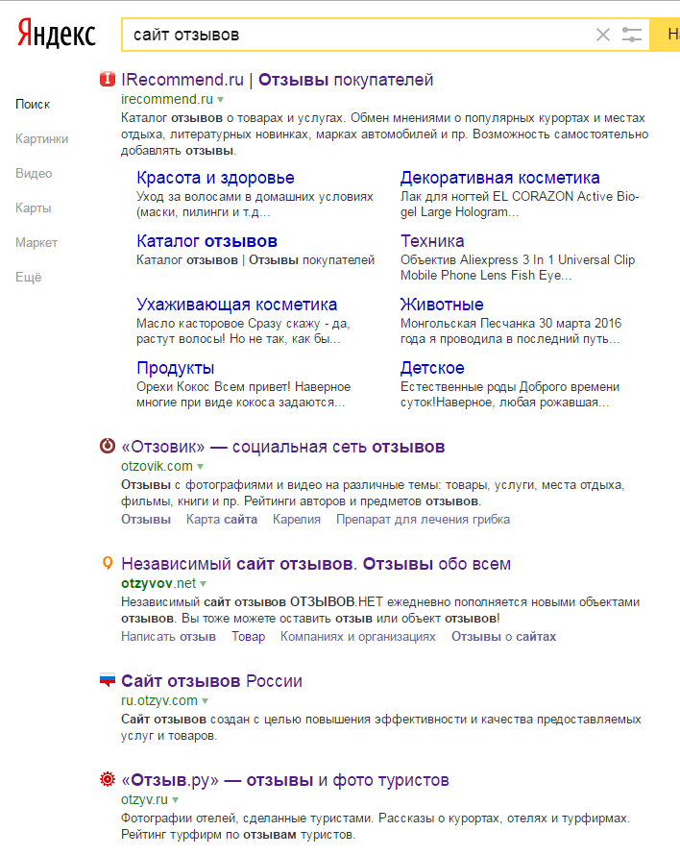Click the snippet 'Сайт отзывов создан с целью'
Viewport: 680px width, 855px height.
click(380, 727)
